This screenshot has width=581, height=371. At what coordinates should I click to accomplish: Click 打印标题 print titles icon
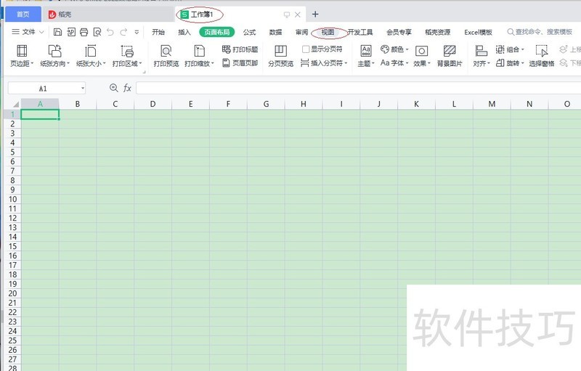240,49
